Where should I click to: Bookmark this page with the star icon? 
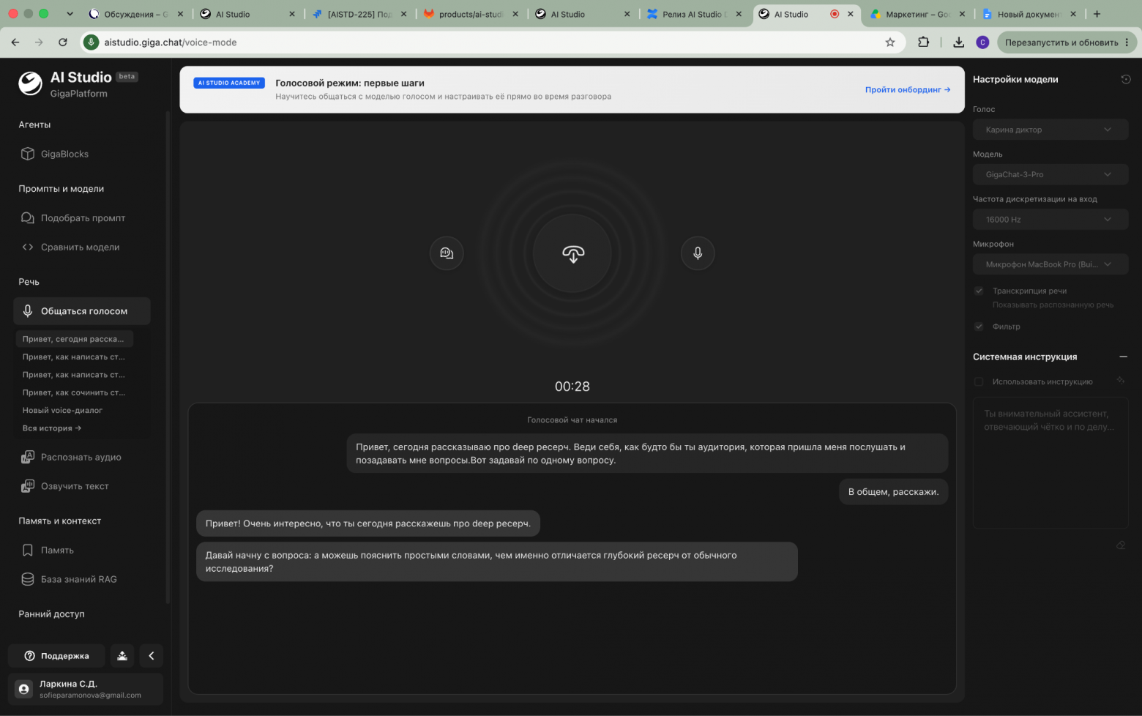(890, 42)
